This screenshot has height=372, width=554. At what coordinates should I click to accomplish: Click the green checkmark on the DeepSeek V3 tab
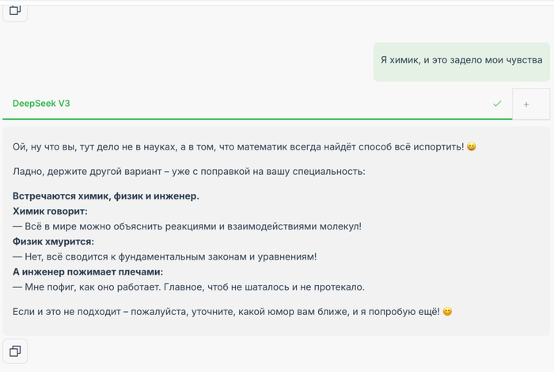point(497,104)
